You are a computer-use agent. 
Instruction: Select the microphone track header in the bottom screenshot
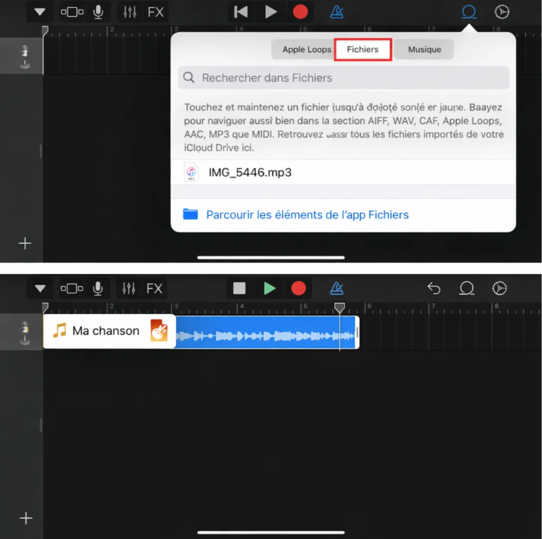(x=22, y=332)
